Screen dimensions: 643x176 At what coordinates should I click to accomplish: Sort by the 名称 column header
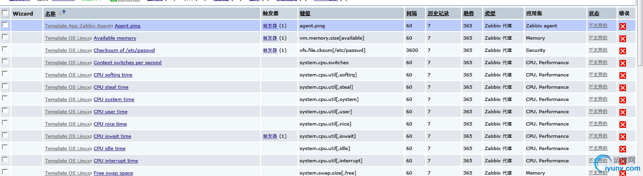point(50,14)
